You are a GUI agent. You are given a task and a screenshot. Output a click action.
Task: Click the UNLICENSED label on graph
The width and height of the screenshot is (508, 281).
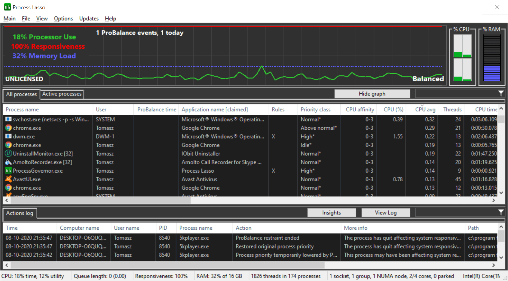coord(24,79)
